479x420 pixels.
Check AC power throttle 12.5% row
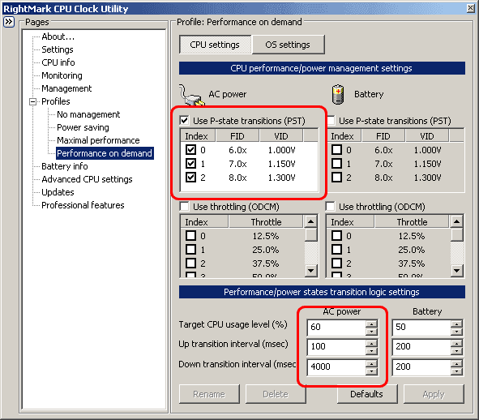191,236
